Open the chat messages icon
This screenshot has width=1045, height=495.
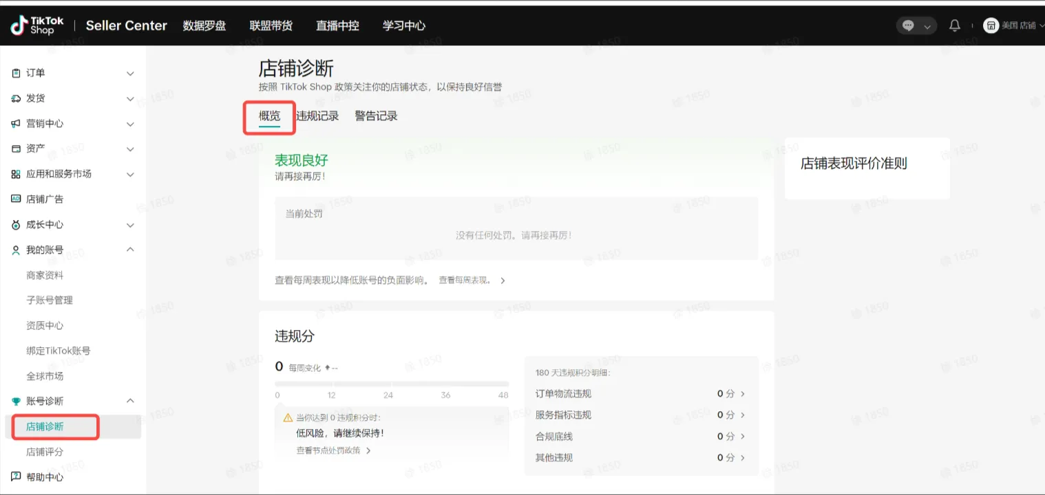[x=908, y=25]
